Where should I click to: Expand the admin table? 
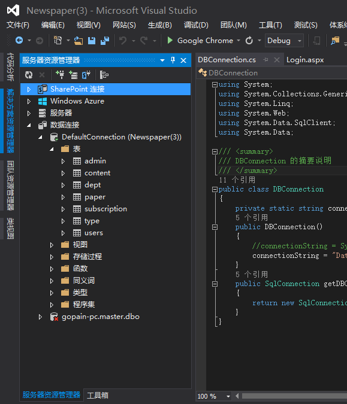point(63,161)
